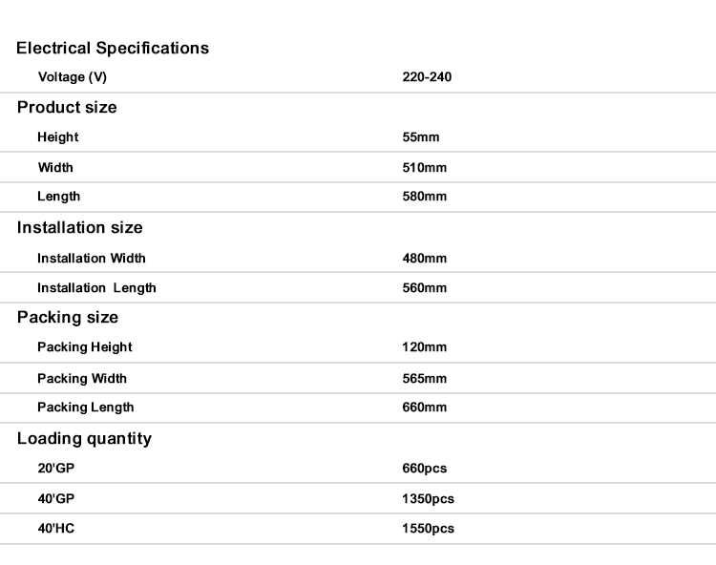This screenshot has height=565, width=716.
Task: Select the Installation Width label
Action: (x=92, y=259)
